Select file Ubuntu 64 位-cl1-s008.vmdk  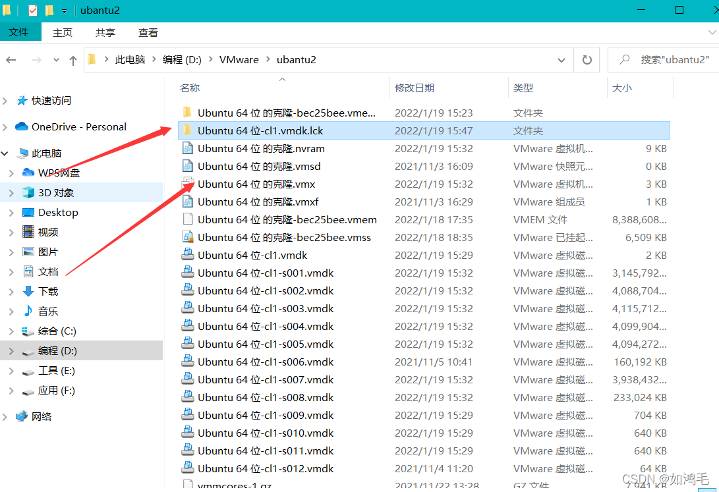[266, 398]
